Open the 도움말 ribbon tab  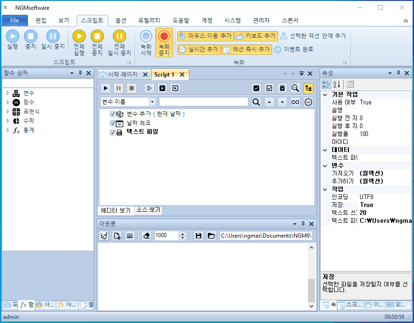pyautogui.click(x=181, y=20)
